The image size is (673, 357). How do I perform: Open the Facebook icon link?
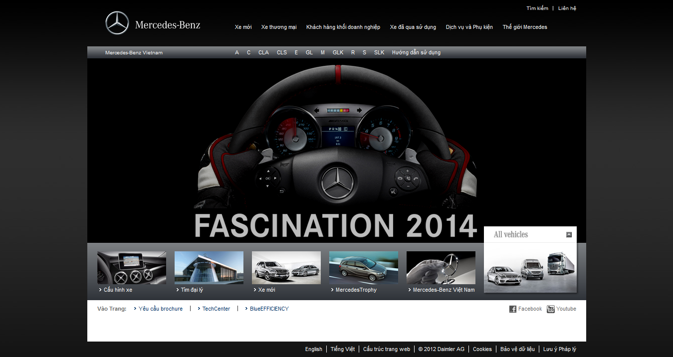[x=513, y=309]
